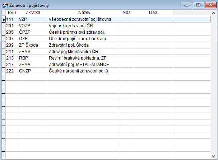Click the scrollbar up arrow
The width and height of the screenshot is (218, 160).
pyautogui.click(x=213, y=13)
